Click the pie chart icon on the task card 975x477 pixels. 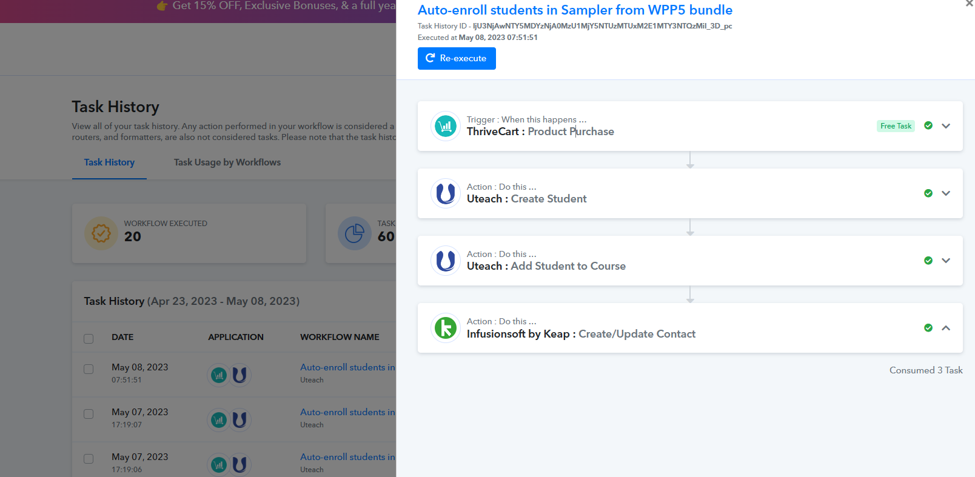pos(355,233)
